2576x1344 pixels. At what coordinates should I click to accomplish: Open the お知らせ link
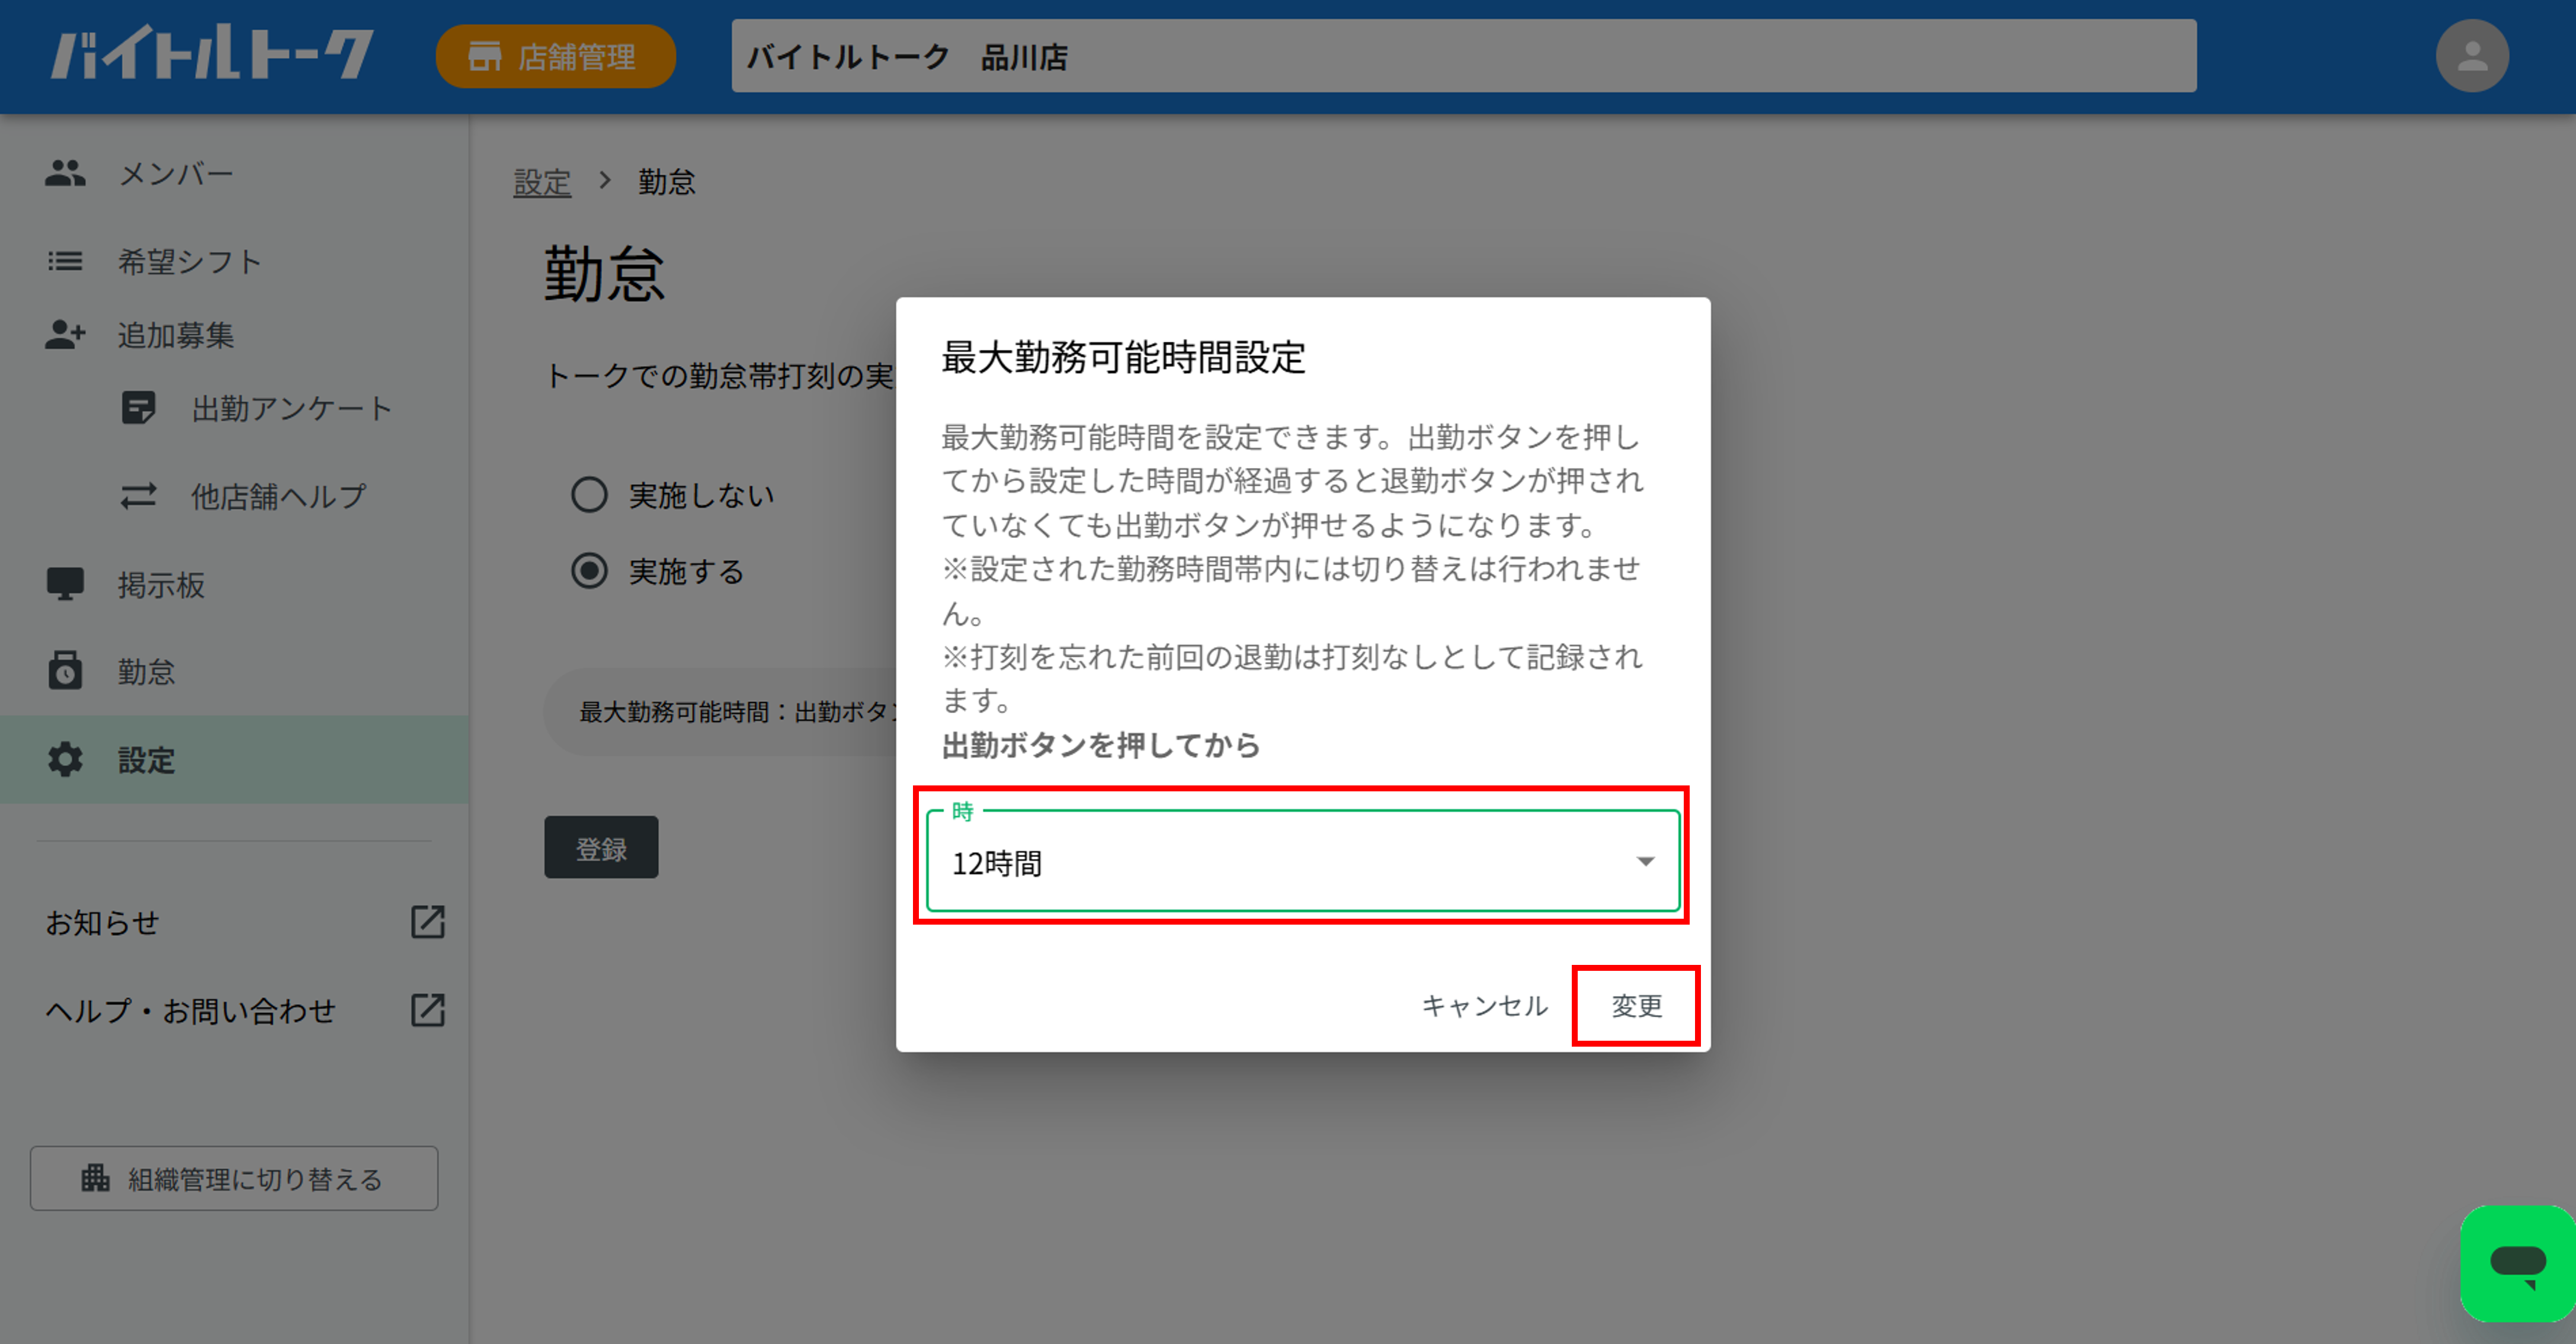[x=245, y=922]
